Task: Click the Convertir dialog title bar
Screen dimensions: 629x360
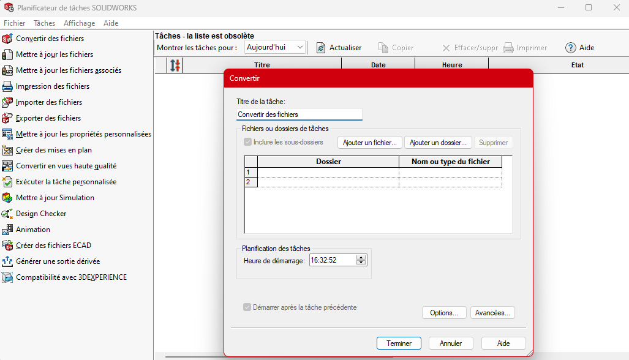Action: click(379, 78)
